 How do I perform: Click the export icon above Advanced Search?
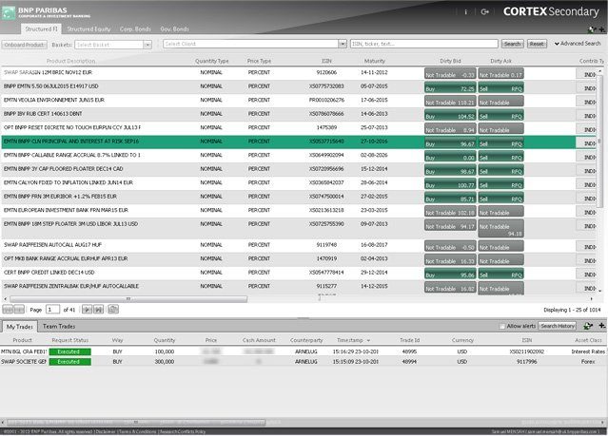click(592, 29)
